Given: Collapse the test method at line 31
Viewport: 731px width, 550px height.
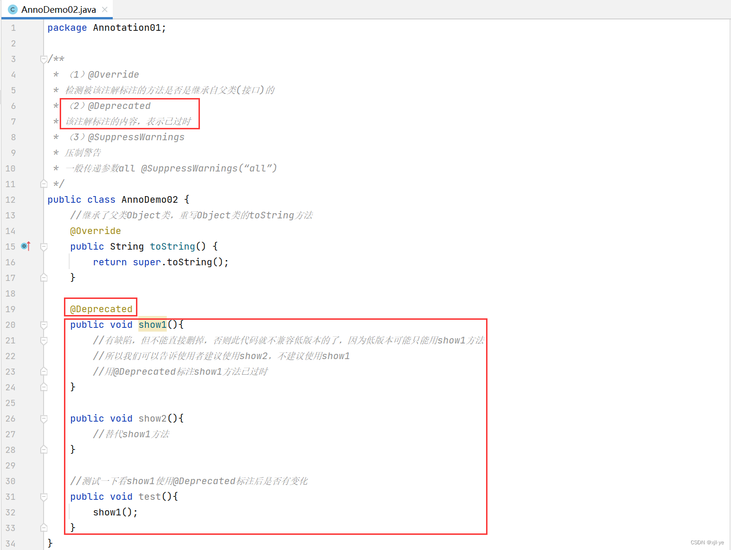Looking at the screenshot, I should click(x=44, y=496).
